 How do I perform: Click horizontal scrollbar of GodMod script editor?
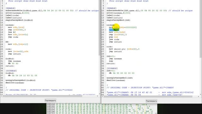click(x=42, y=96)
